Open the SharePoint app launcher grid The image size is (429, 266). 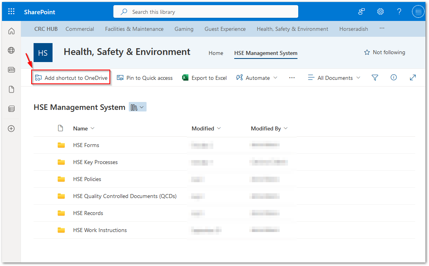(11, 11)
